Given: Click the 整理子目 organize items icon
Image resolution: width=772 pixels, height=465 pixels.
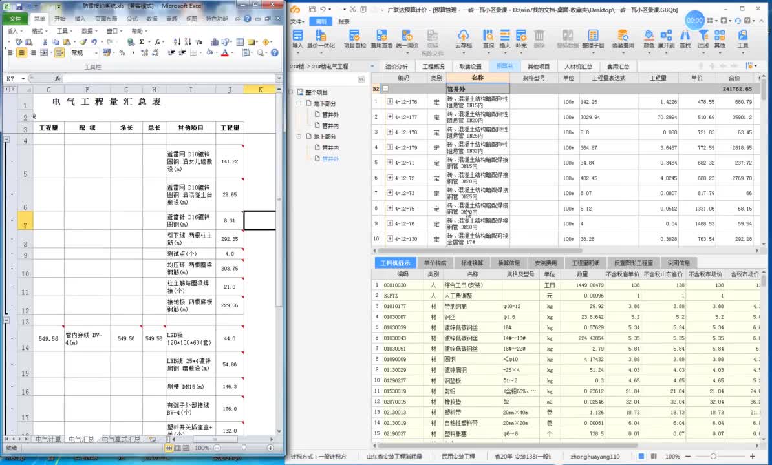Looking at the screenshot, I should [593, 39].
